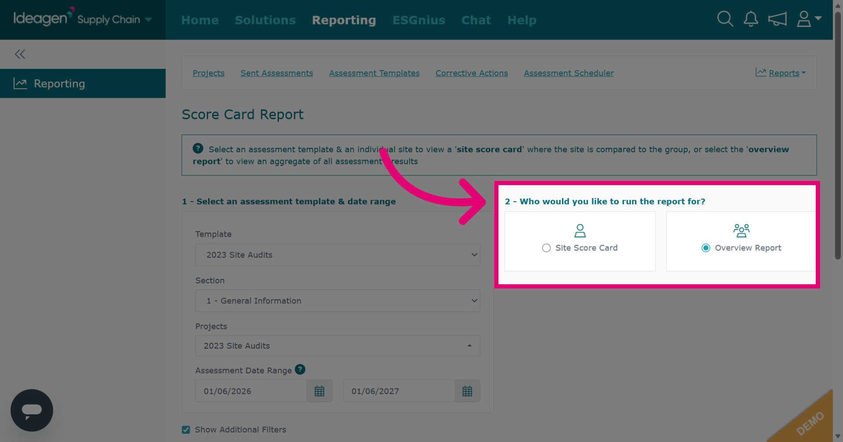Open the chat bubble widget
The width and height of the screenshot is (843, 442).
tap(32, 410)
